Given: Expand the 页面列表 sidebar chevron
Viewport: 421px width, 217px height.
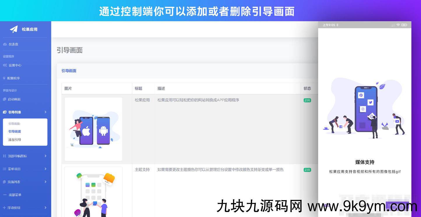Looking at the screenshot, I should coord(45,182).
